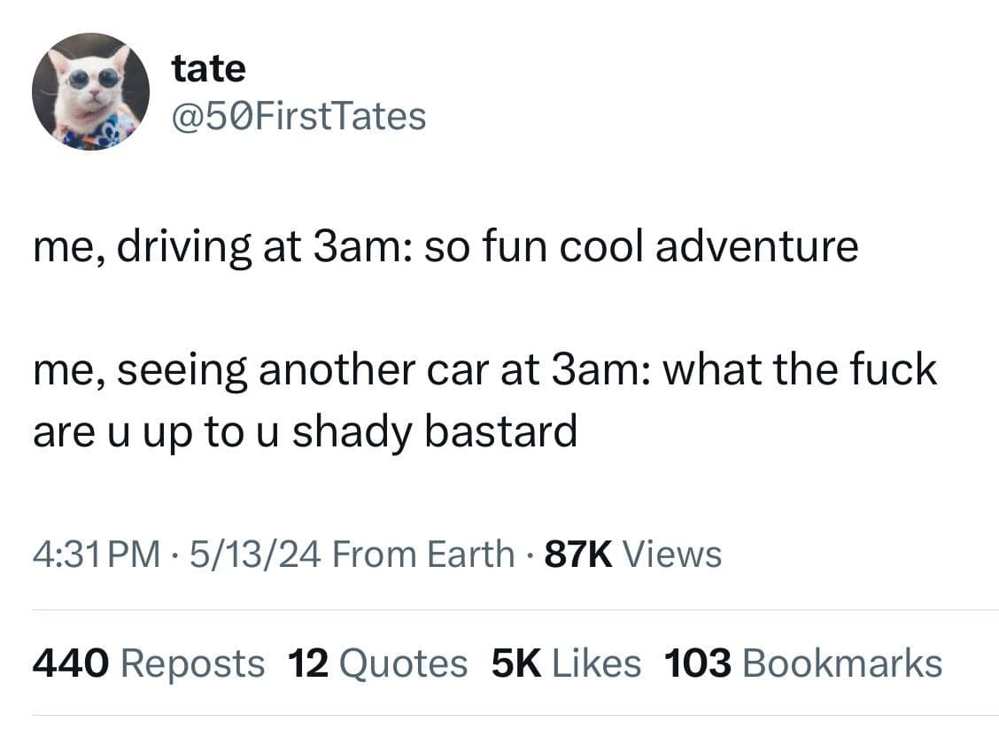The image size is (999, 729).
Task: Click the line about seeing another car
Action: click(484, 368)
